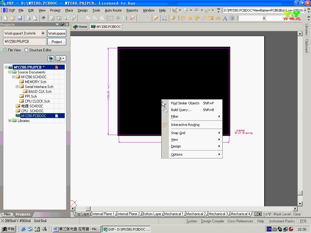
Task: Click the zoom area icon
Action: (x=59, y=18)
